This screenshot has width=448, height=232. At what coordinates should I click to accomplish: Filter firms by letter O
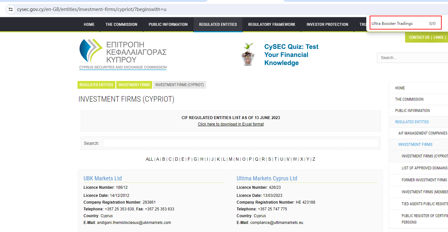point(244,159)
